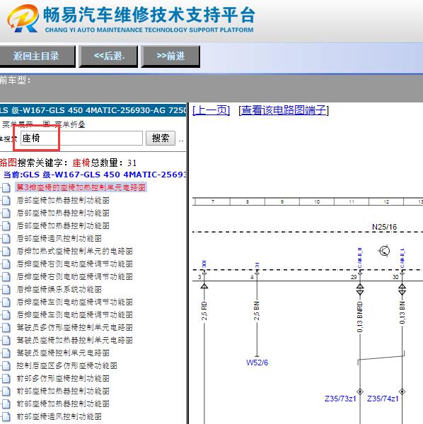Go forward with the >>前进 button
Viewport: 423px width, 424px height.
coord(170,57)
